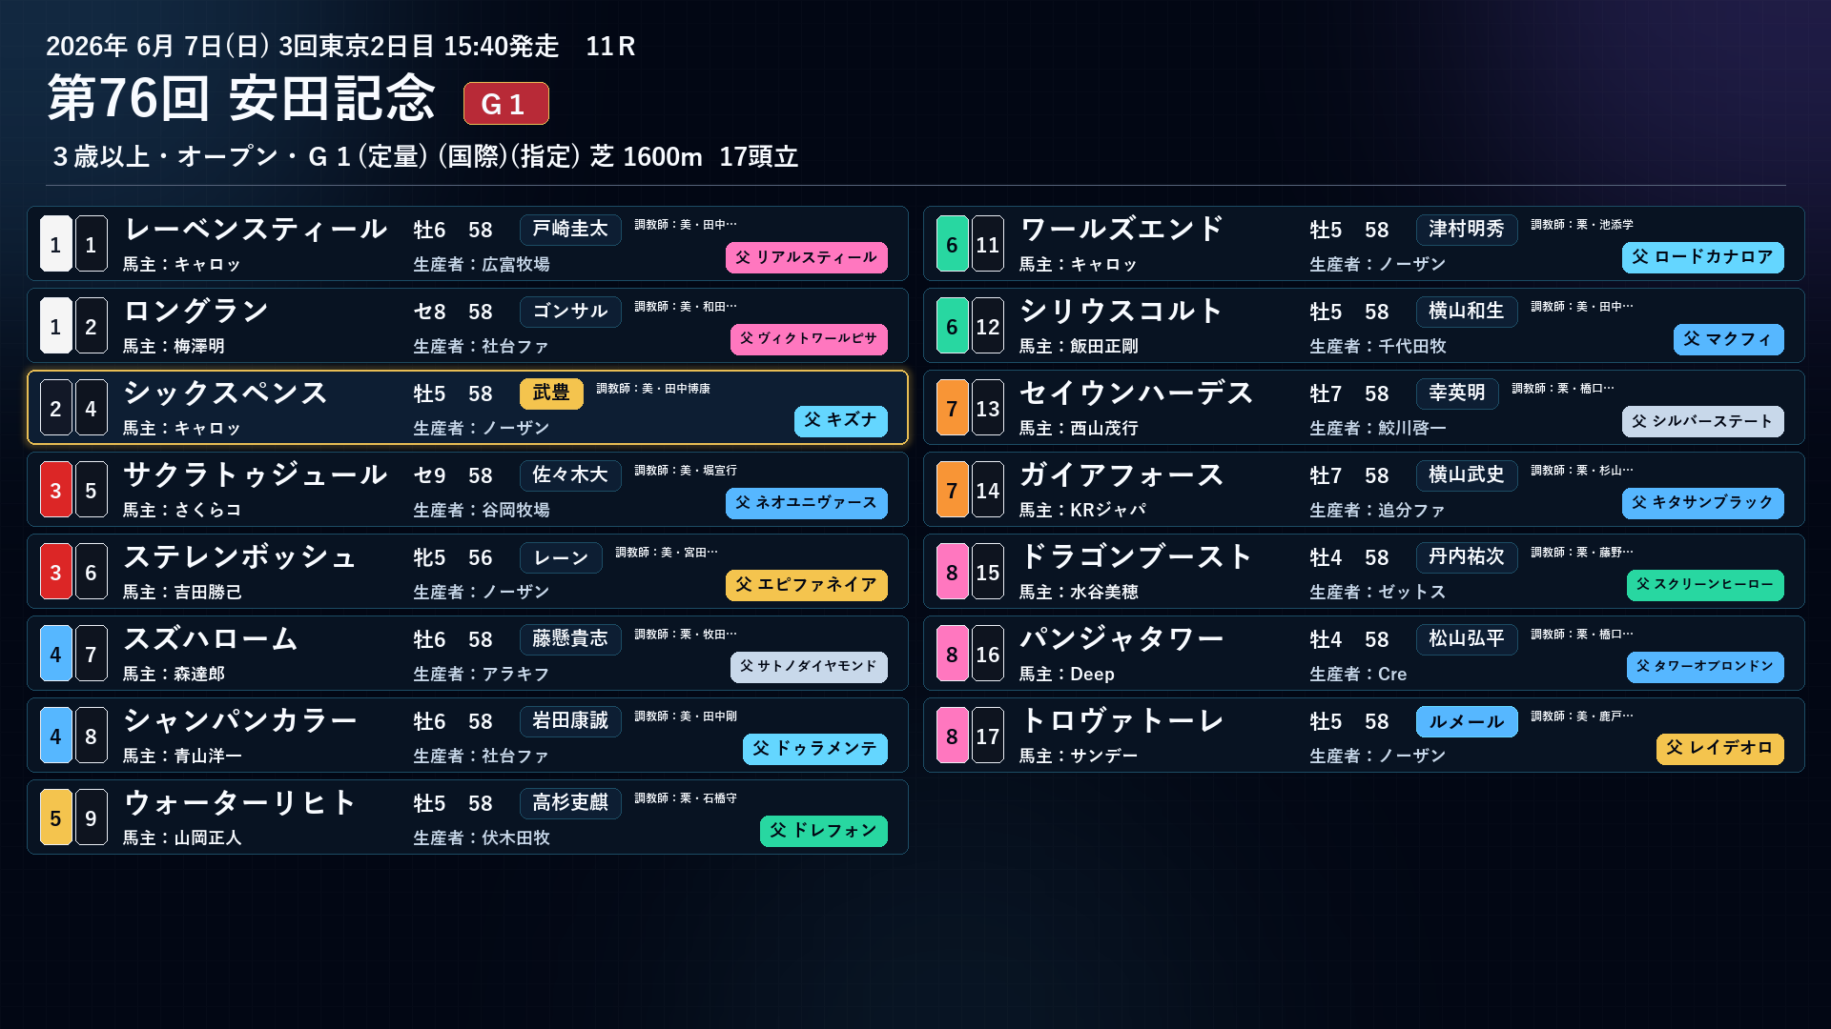Select horse レーベンスティール
The image size is (1831, 1029).
(x=256, y=230)
